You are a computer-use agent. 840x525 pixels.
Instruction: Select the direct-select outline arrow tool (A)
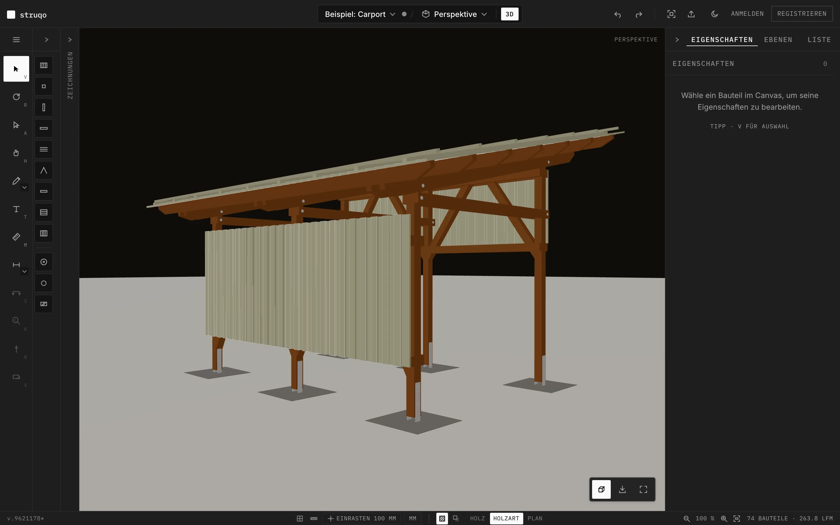tap(16, 125)
